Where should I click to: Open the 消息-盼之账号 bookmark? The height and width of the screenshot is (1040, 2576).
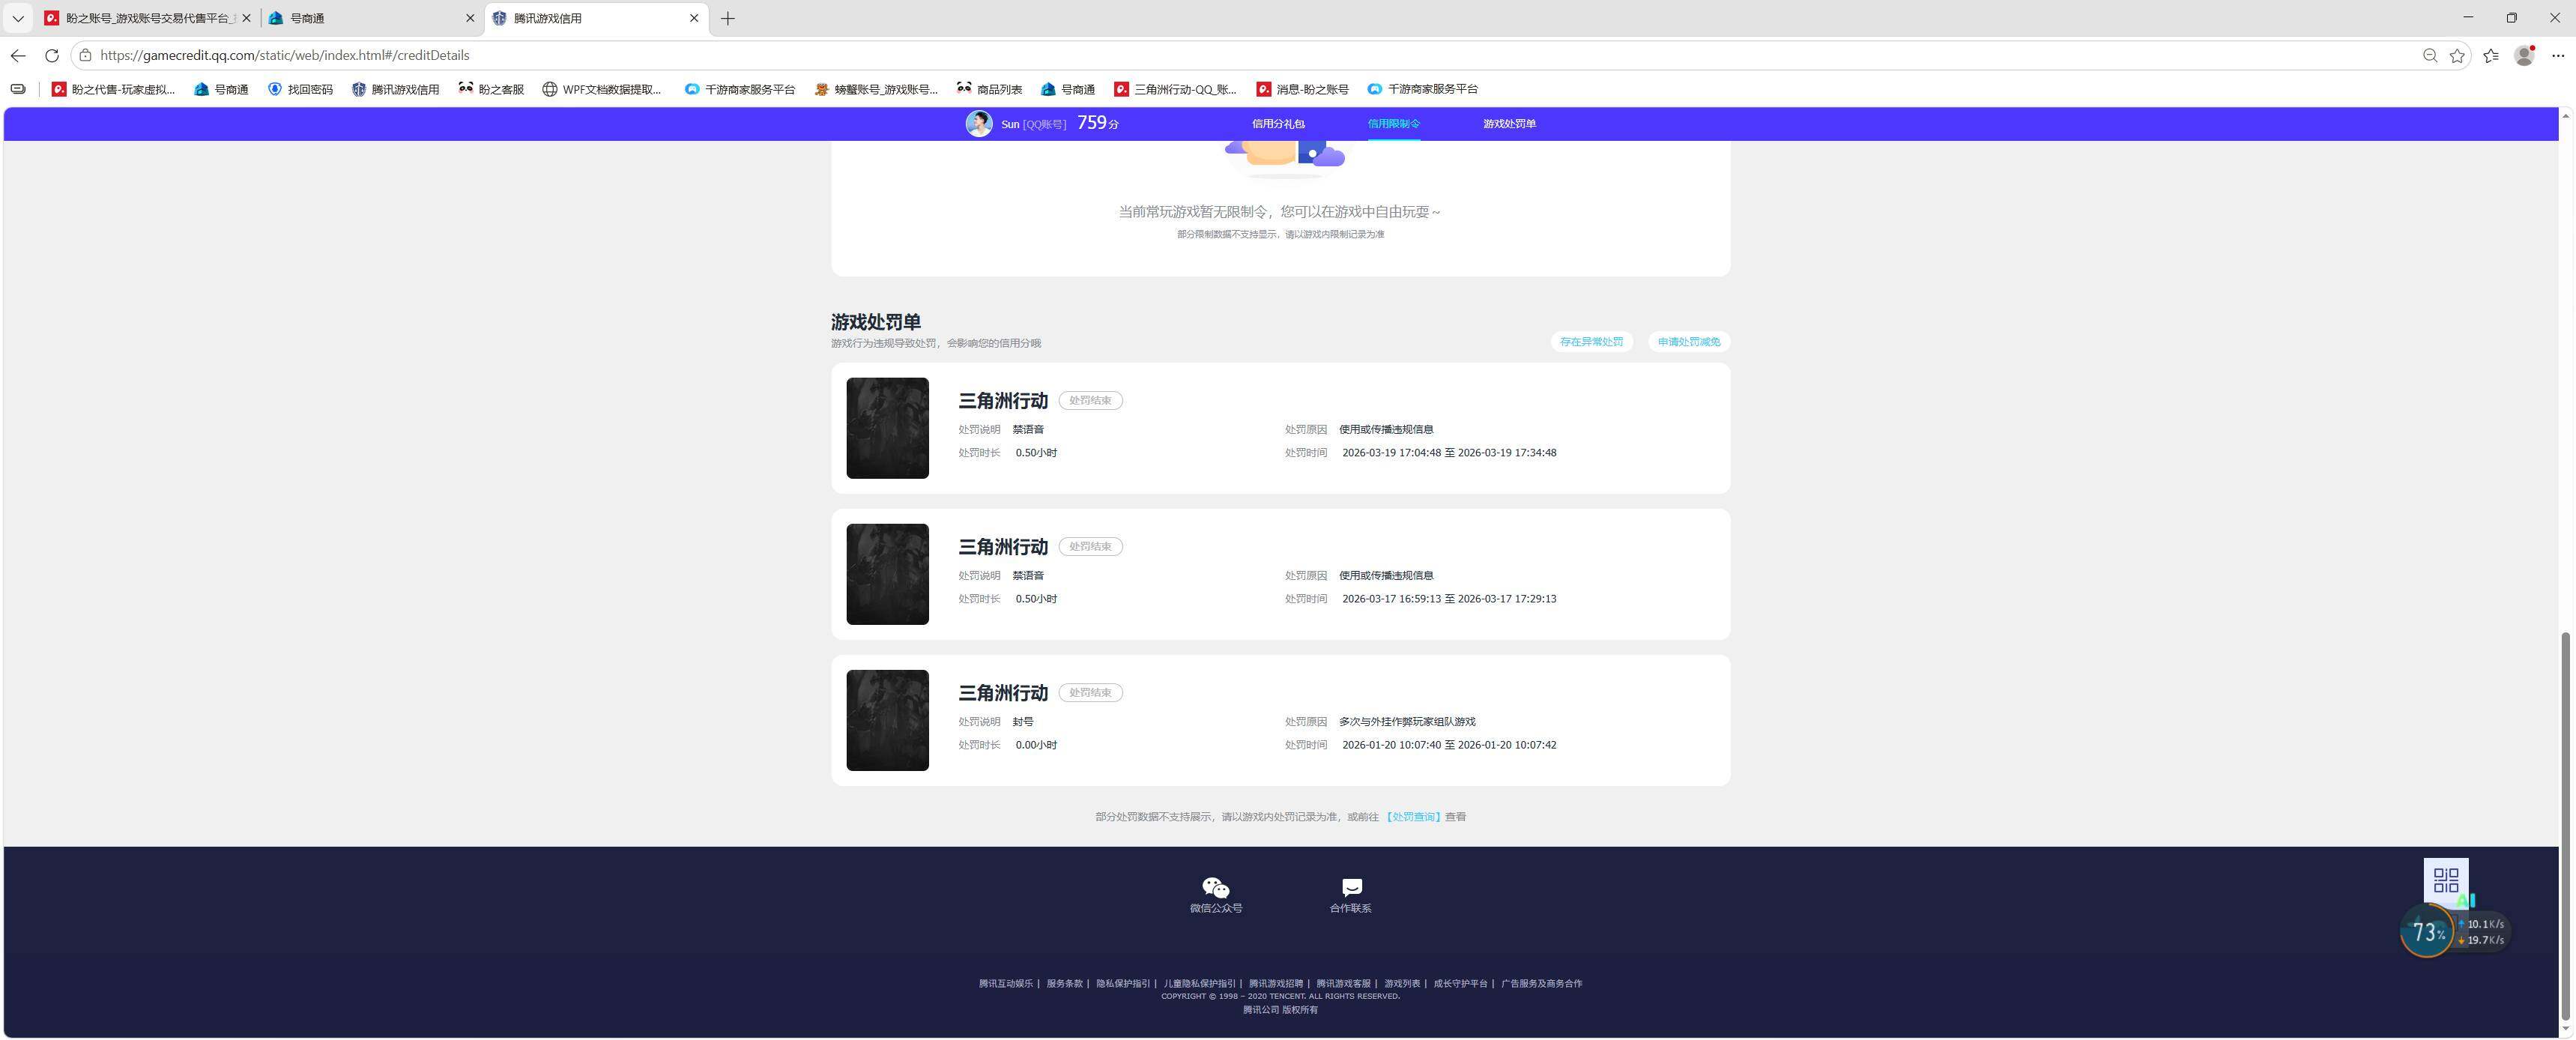(1303, 89)
